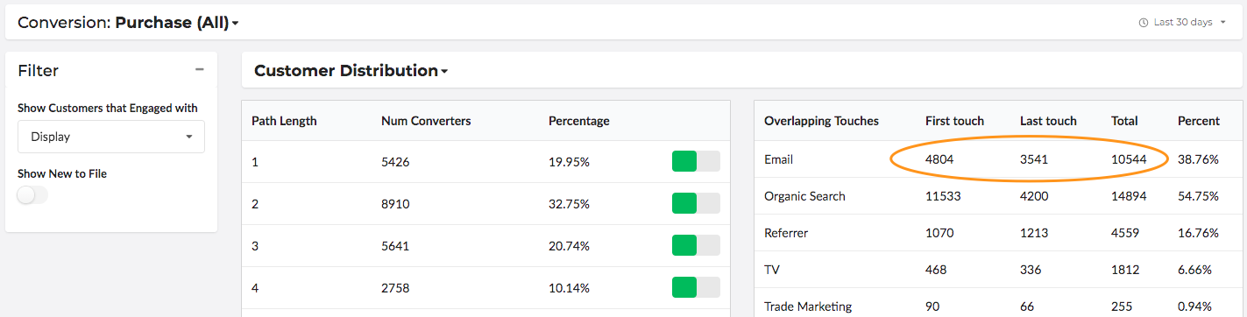This screenshot has width=1247, height=317.
Task: Click the clock icon beside Last 30 days
Action: (x=1143, y=23)
